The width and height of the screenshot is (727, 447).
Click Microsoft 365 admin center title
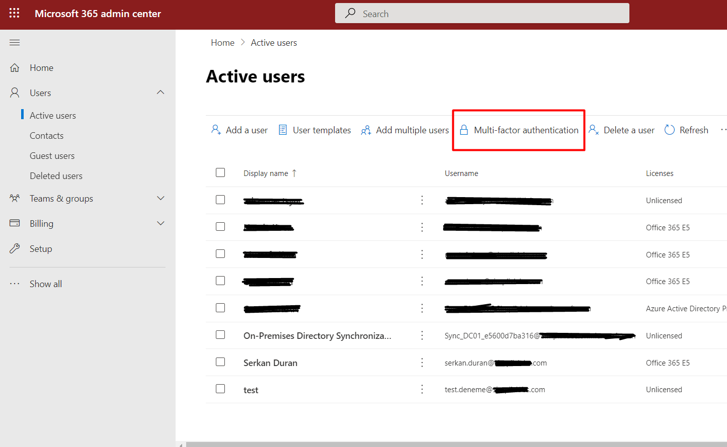[x=98, y=14]
